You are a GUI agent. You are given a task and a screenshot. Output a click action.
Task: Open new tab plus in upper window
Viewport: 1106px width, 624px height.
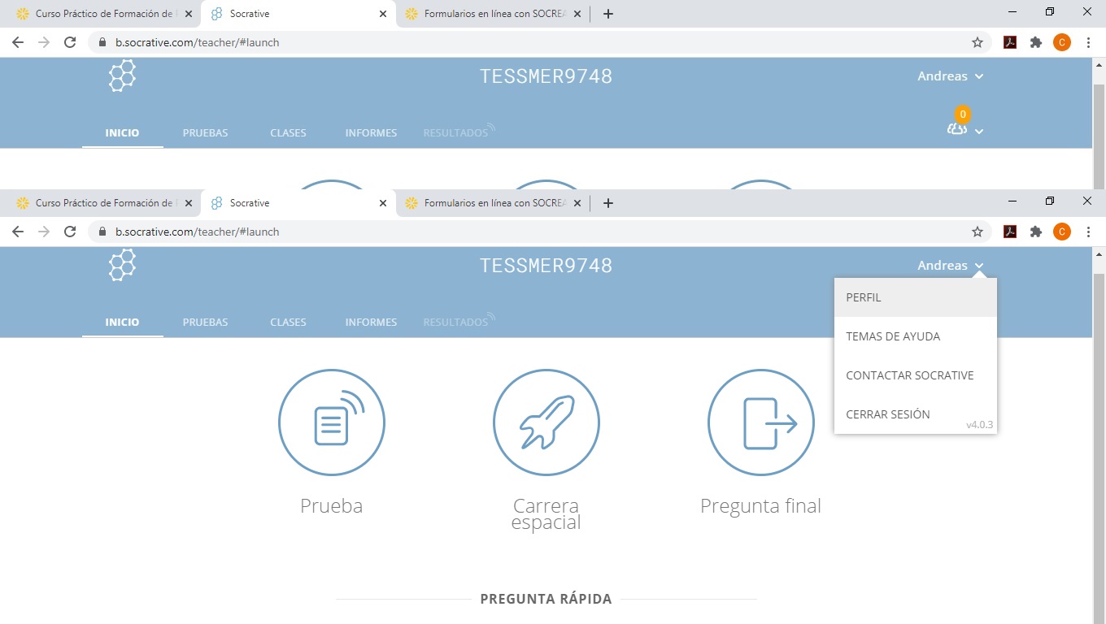click(x=608, y=14)
